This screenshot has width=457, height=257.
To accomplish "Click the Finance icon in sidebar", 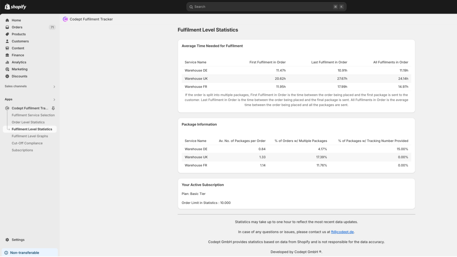I will click(x=7, y=55).
